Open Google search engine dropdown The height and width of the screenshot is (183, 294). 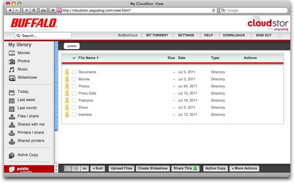pyautogui.click(x=223, y=10)
